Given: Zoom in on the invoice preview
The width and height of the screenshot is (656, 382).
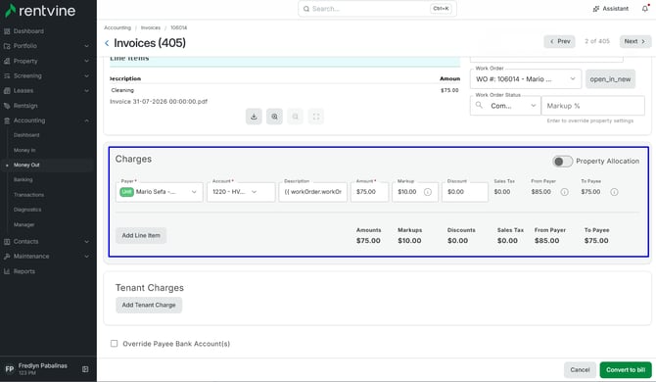Looking at the screenshot, I should pos(274,117).
